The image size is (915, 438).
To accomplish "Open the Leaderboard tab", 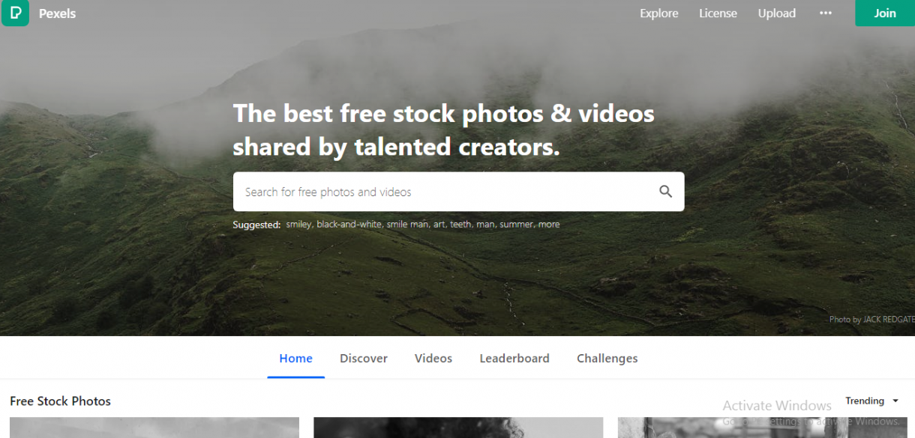I will pyautogui.click(x=514, y=359).
